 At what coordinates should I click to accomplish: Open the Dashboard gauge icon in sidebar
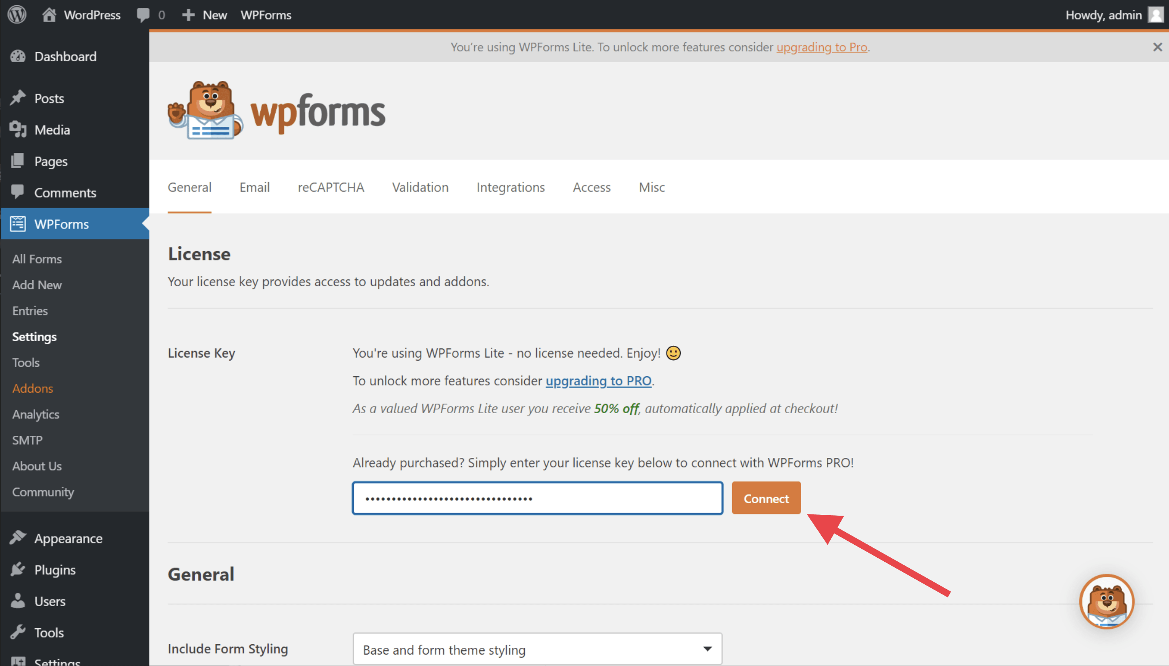(18, 56)
